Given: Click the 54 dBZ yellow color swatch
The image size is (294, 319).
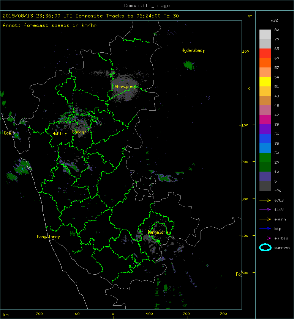Looking at the screenshot, I should point(265,82).
